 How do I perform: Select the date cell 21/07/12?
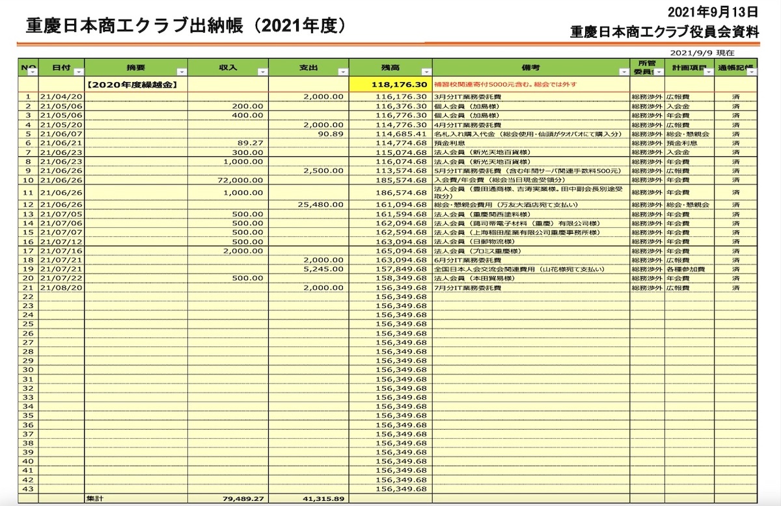tap(62, 241)
